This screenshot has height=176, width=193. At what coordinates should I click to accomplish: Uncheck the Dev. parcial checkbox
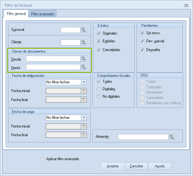pos(142,41)
